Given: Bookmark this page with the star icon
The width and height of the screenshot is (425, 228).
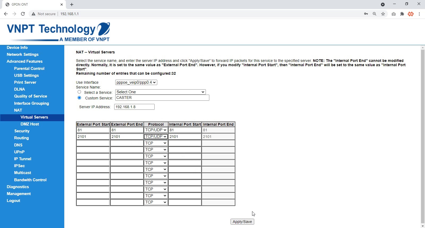Looking at the screenshot, I should 383,14.
